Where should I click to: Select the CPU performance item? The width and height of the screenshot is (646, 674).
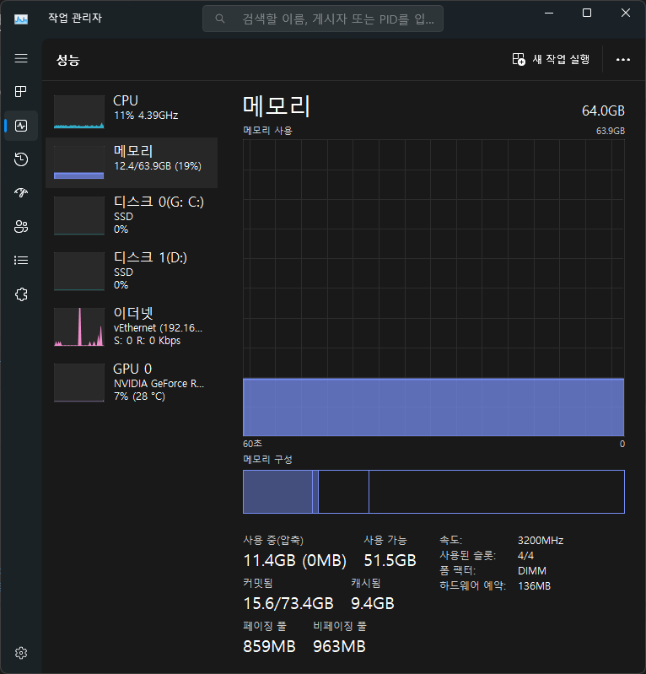click(x=132, y=111)
